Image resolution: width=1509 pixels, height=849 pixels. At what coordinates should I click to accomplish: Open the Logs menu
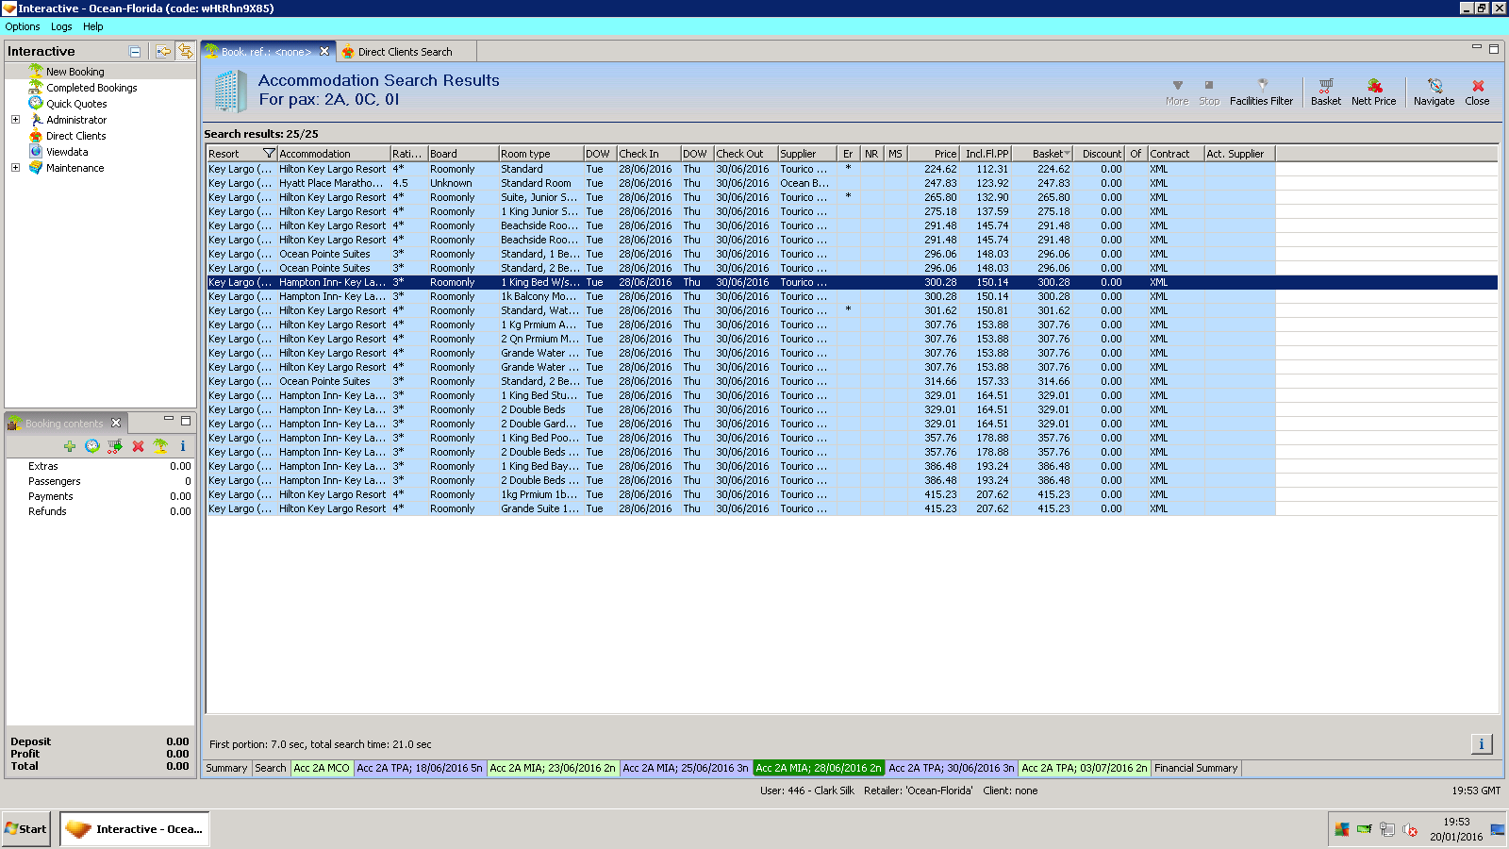pos(61,26)
